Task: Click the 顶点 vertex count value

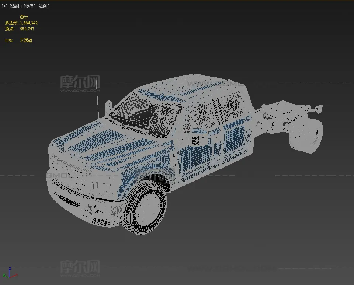Action: [x=27, y=29]
